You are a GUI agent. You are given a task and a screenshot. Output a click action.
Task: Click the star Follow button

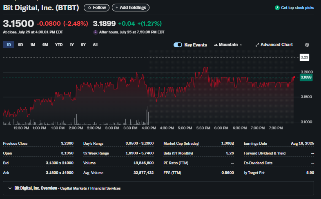point(96,8)
